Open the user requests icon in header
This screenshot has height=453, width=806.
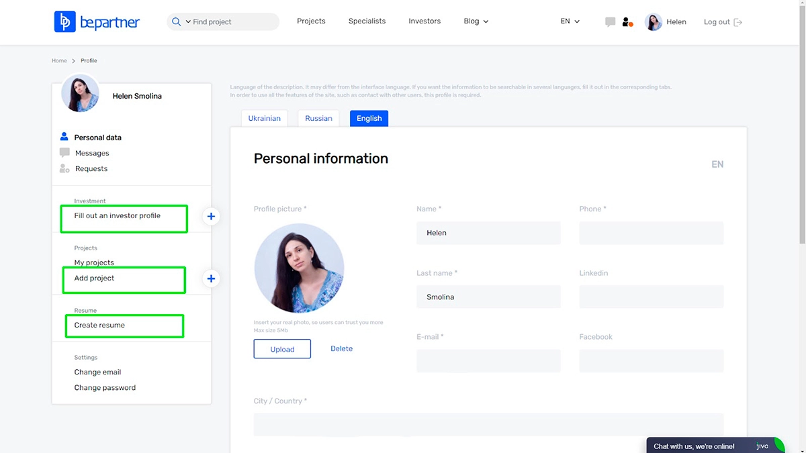coord(627,22)
